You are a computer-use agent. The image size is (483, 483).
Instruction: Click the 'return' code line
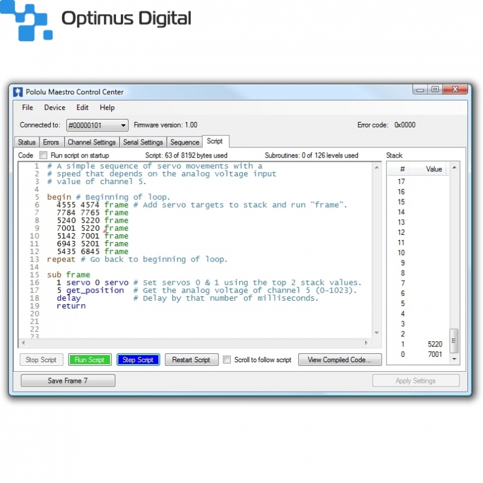click(71, 306)
